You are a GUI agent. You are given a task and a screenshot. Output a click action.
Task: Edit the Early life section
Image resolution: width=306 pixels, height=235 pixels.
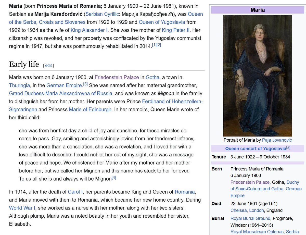(x=48, y=66)
